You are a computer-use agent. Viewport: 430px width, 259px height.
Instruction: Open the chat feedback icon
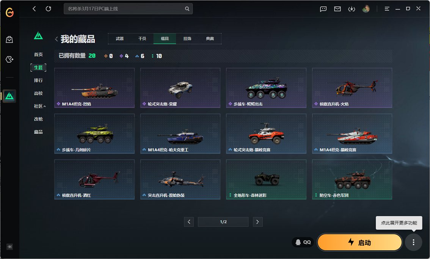click(323, 9)
